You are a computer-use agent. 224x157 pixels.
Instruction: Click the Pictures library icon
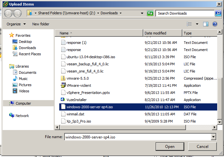pyautogui.click(x=15, y=85)
